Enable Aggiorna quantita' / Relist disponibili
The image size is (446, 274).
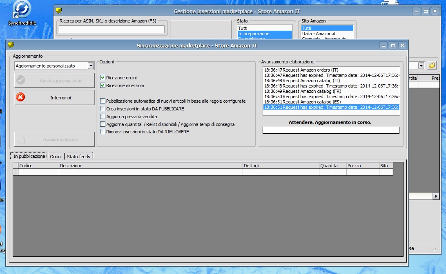103,124
